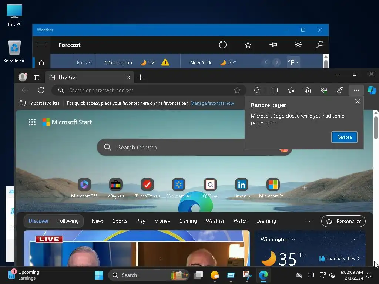
Task: Click the Microsoft Start logo
Action: point(67,122)
